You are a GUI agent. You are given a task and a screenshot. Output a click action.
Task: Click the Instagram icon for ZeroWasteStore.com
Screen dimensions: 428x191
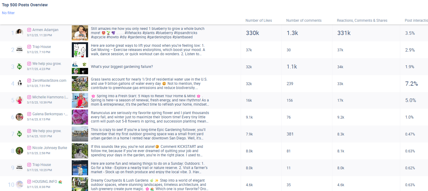coord(29,80)
